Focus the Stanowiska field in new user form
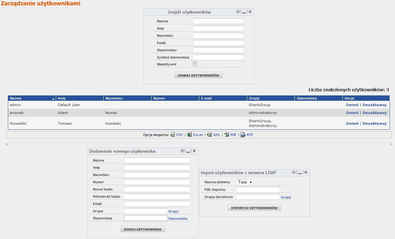 [145, 218]
